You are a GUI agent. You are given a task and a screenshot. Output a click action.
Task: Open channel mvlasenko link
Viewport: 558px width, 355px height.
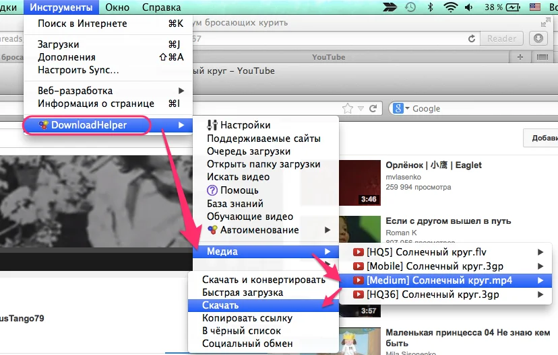(x=403, y=177)
